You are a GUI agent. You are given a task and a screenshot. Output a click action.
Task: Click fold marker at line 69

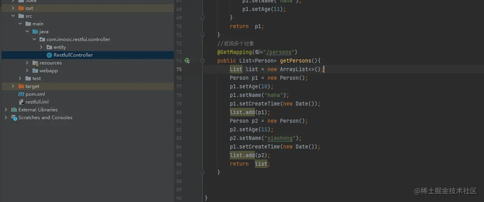(202, 18)
